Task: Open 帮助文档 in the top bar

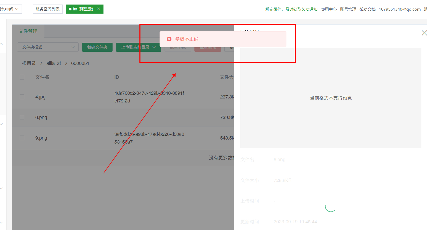Action: tap(367, 9)
